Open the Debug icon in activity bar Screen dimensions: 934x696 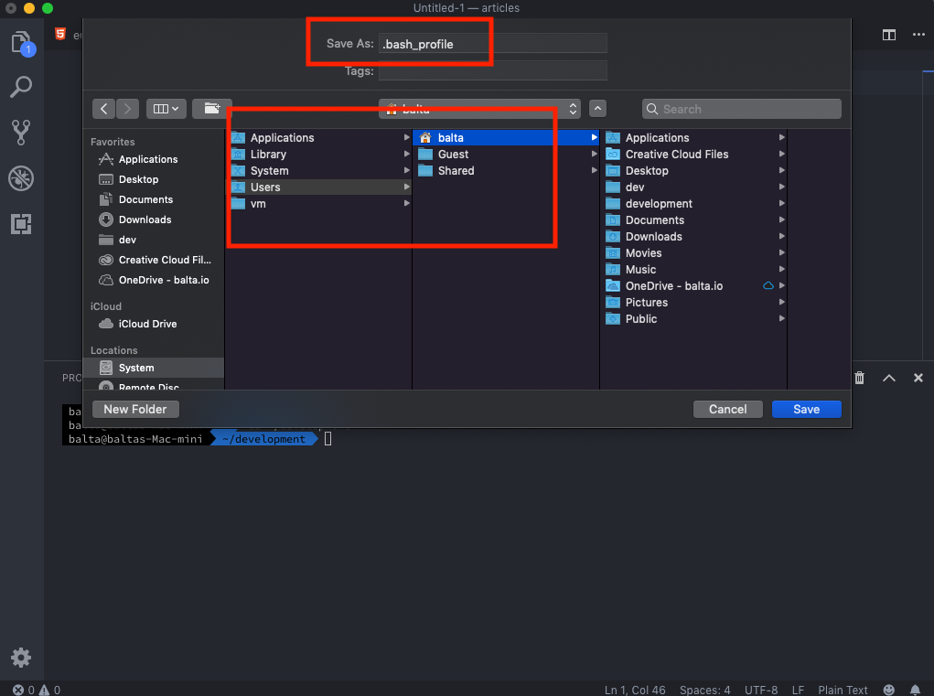(x=21, y=178)
